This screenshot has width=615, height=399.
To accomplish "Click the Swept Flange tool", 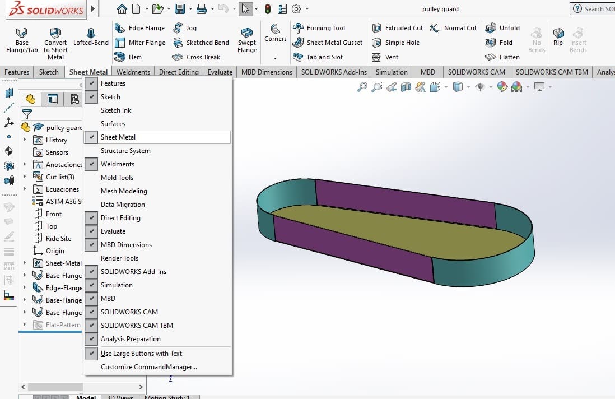I will tap(247, 40).
